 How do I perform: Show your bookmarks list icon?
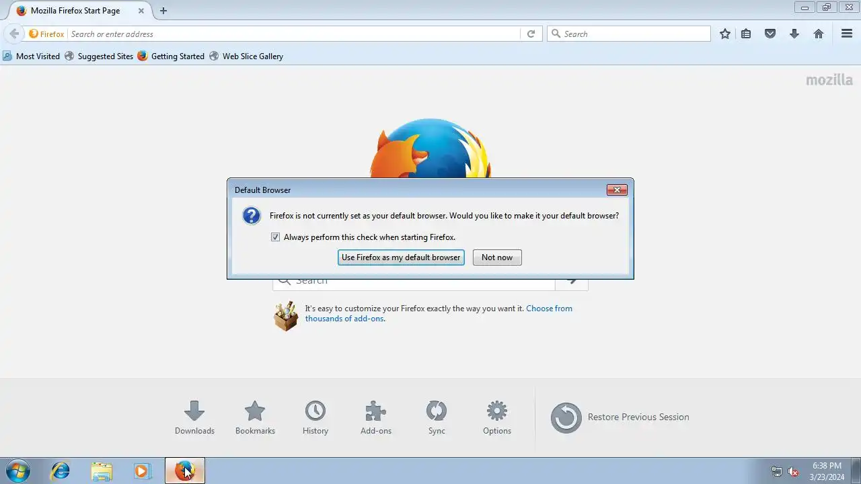pos(746,34)
